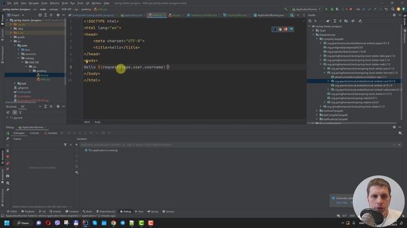Click the Gradle panel plus icon
Viewport: 407px width, 228px height.
coord(315,21)
